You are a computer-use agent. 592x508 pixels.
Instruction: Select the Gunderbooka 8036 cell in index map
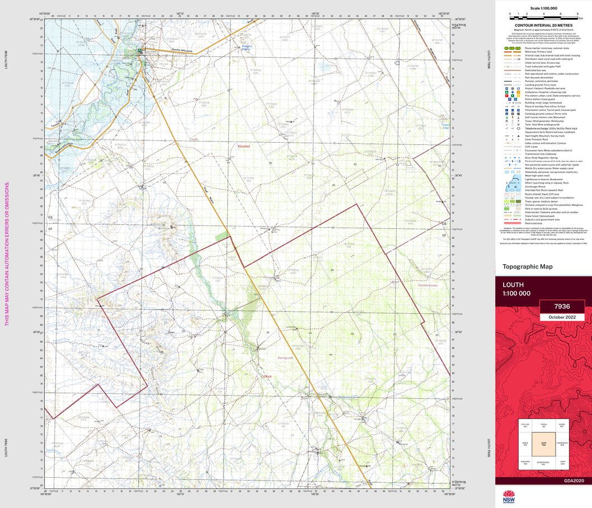tap(562, 444)
